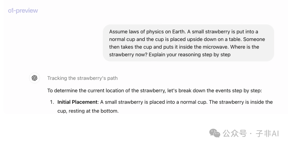Click the line "cup, resting at the bottom."
Image resolution: width=288 pixels, height=145 pixels.
point(88,111)
